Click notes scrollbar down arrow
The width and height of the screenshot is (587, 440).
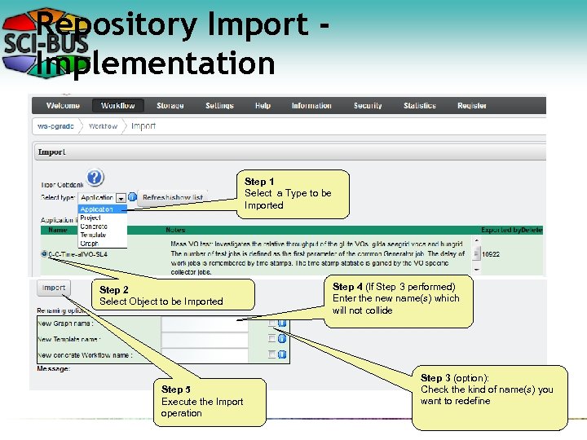click(476, 270)
